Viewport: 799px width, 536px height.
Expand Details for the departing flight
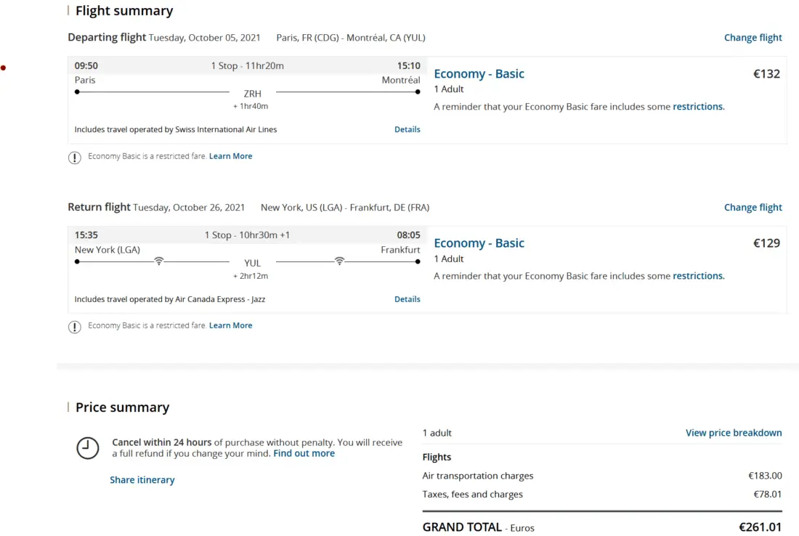pos(407,129)
